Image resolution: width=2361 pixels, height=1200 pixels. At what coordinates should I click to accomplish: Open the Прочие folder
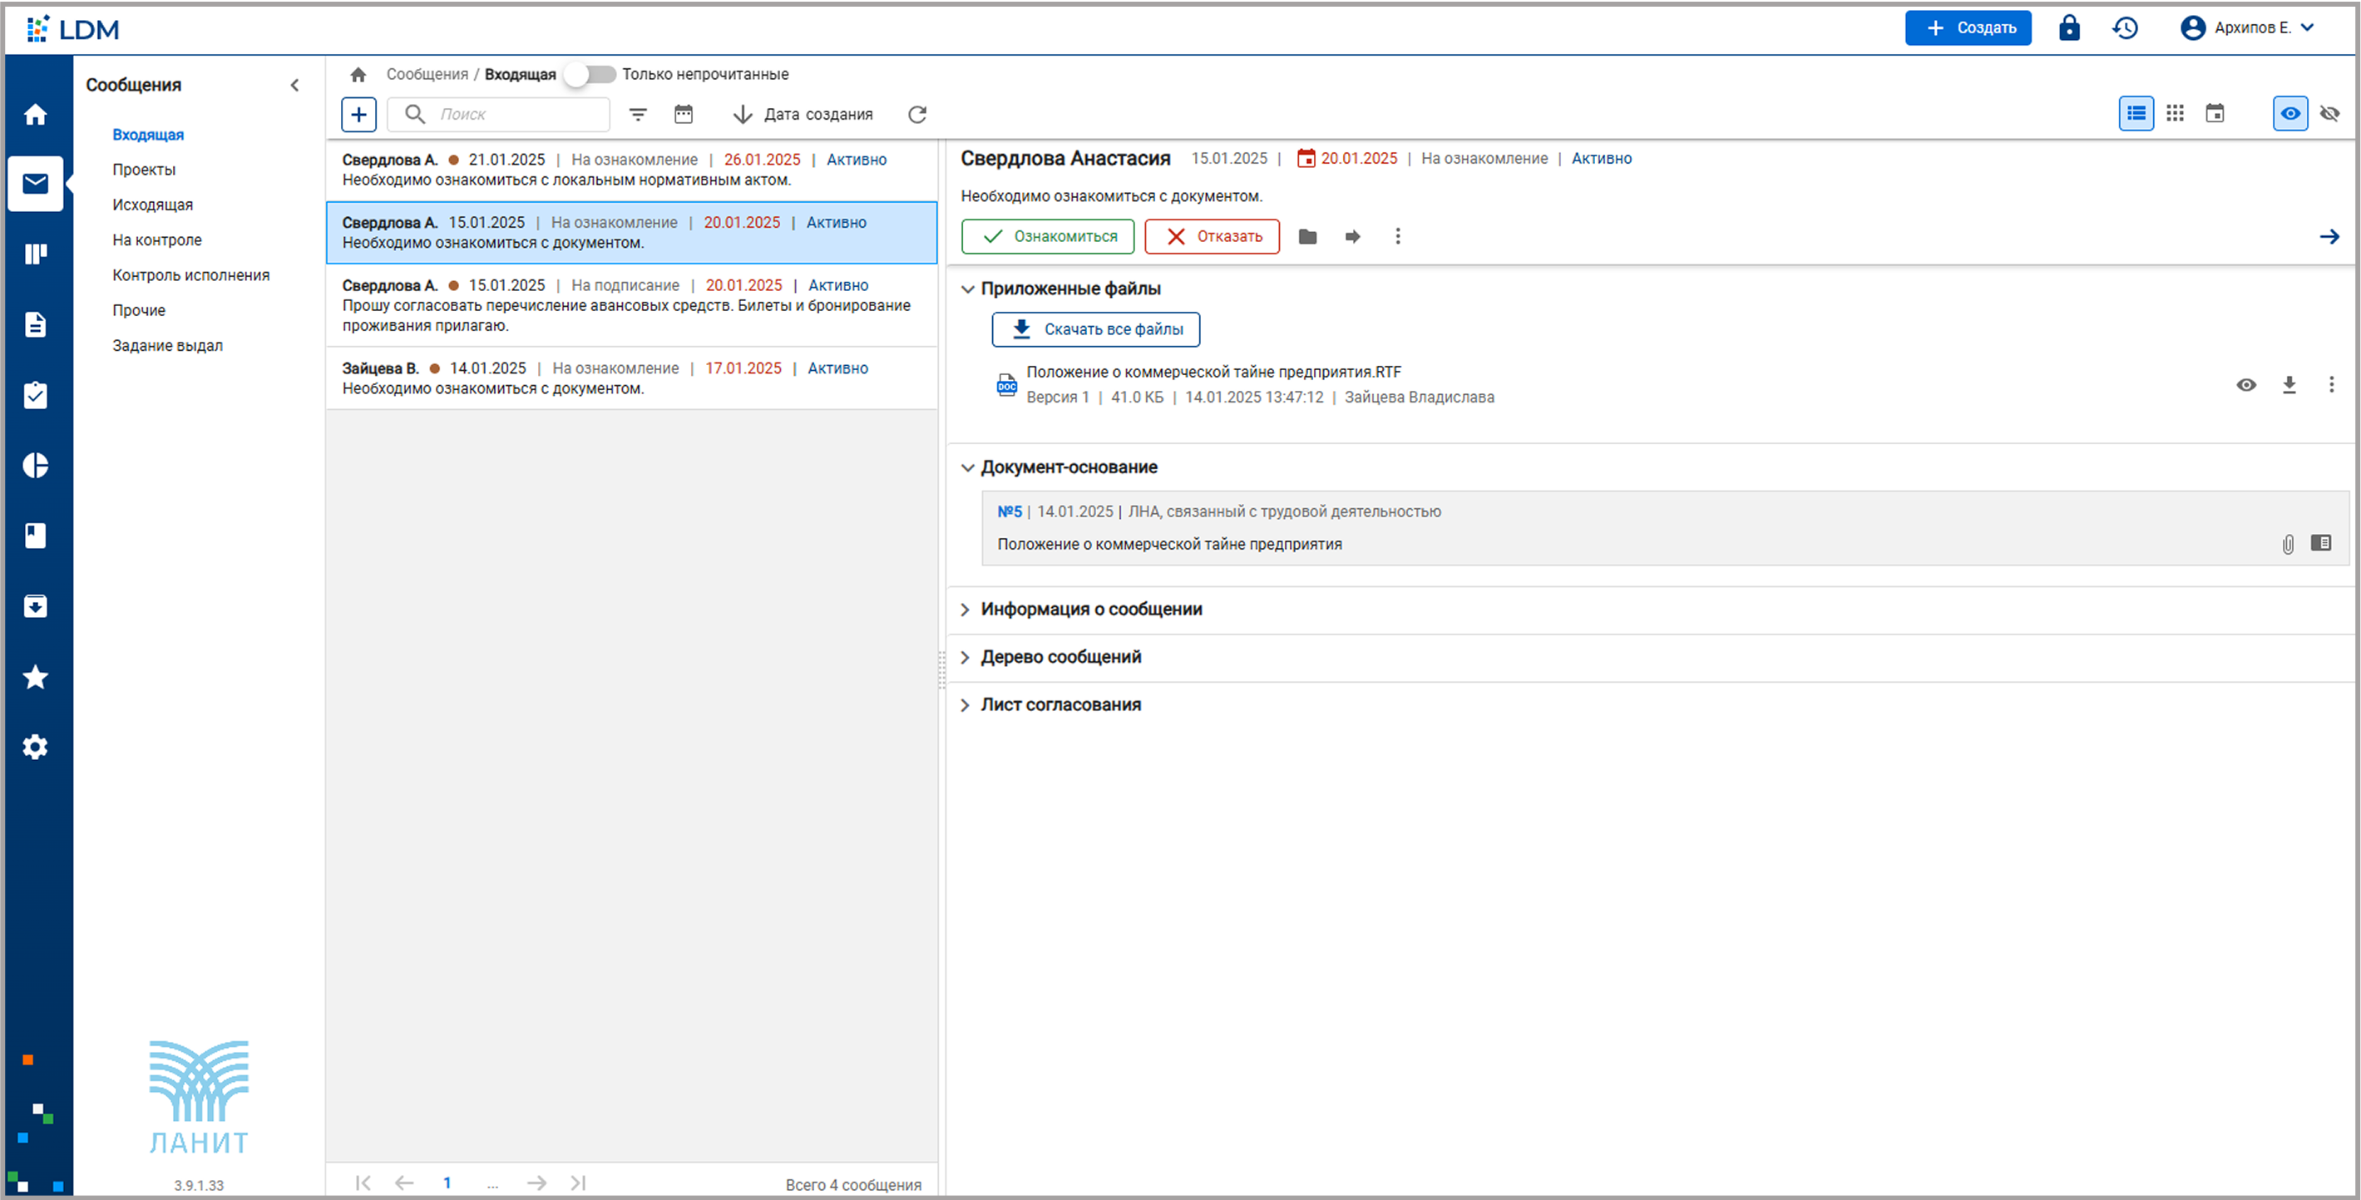point(138,310)
